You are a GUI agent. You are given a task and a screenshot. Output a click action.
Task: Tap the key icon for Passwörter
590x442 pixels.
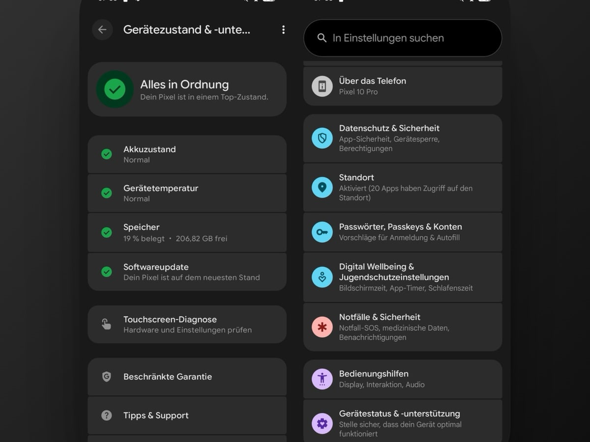(322, 232)
